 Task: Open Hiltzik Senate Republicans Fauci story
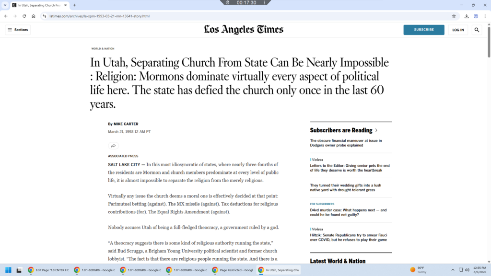(x=349, y=237)
